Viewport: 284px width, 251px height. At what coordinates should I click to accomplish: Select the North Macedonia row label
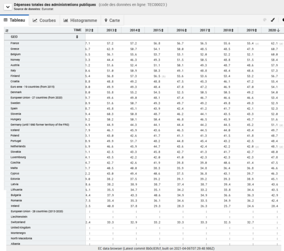pos(21,238)
